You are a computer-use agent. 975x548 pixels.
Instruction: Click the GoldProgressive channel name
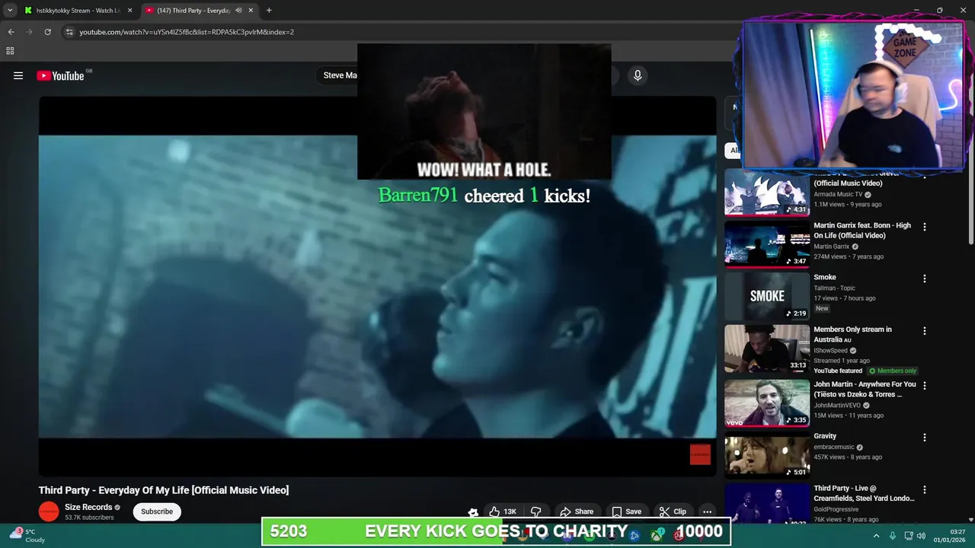836,509
